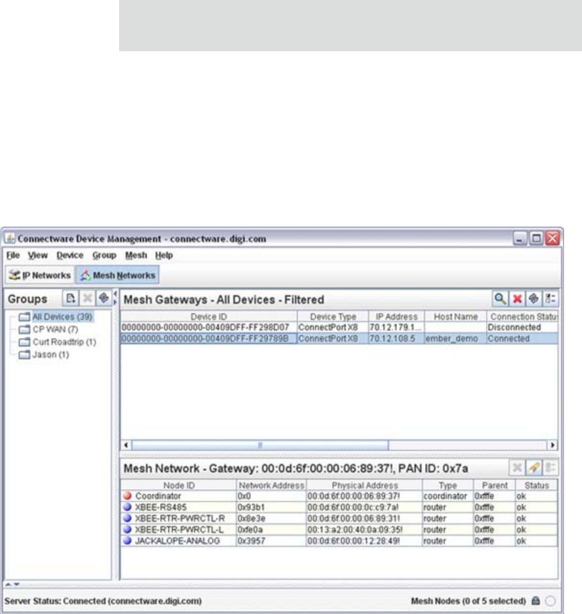Click the magnifier search icon in Mesh Gateways
This screenshot has width=582, height=614.
500,299
